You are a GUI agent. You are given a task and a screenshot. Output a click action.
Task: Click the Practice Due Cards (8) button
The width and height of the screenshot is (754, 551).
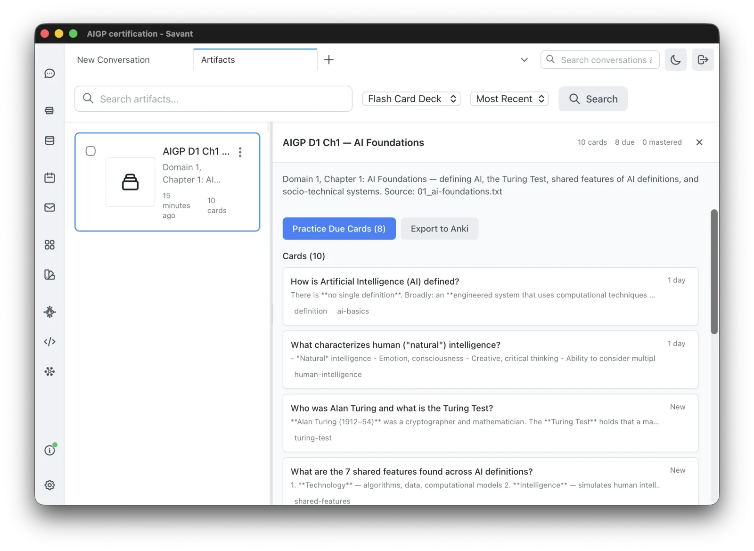pyautogui.click(x=339, y=229)
